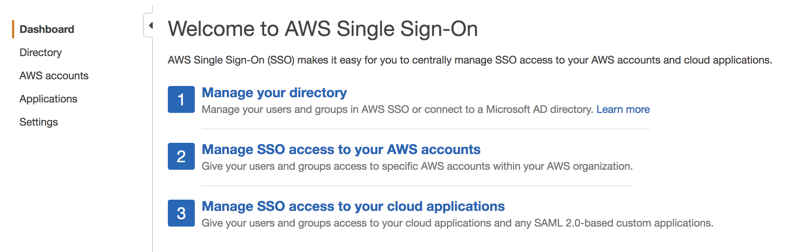Follow Manage SSO access to AWS accounts
This screenshot has height=252, width=789.
pyautogui.click(x=341, y=149)
